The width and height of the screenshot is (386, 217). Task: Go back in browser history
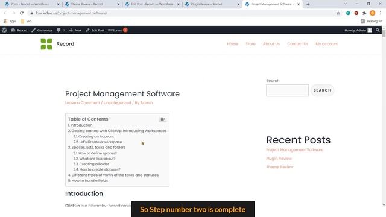[x=5, y=13]
